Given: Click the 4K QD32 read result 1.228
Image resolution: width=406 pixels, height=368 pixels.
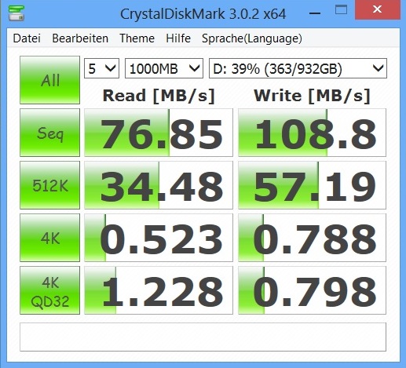Looking at the screenshot, I should pyautogui.click(x=159, y=290).
